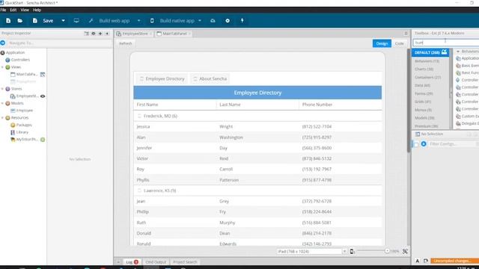The width and height of the screenshot is (479, 269).
Task: Switch to the EmployeeStore editor tab
Action: click(134, 34)
